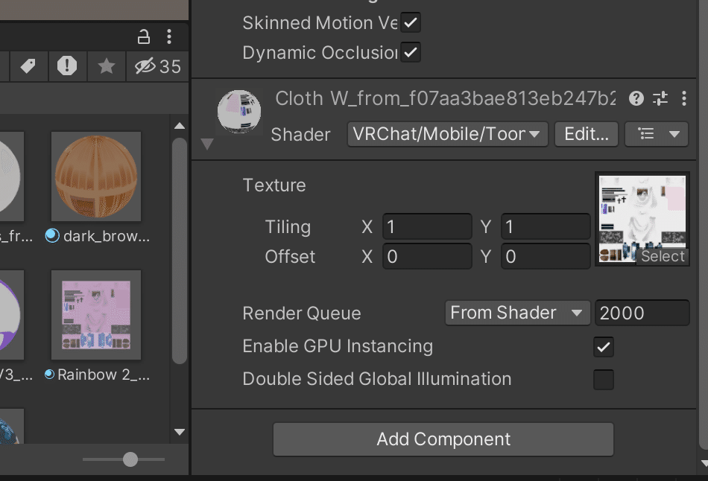The width and height of the screenshot is (708, 481).
Task: Click the shader Edit... button
Action: point(586,134)
